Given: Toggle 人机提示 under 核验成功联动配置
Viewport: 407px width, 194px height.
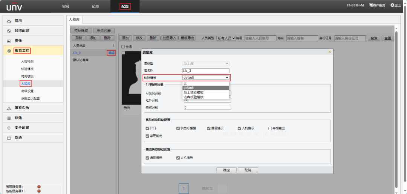Looking at the screenshot, I should (x=239, y=128).
